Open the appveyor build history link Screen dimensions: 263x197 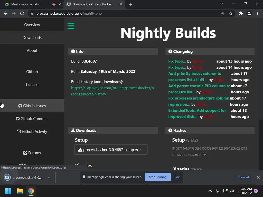[x=112, y=91]
